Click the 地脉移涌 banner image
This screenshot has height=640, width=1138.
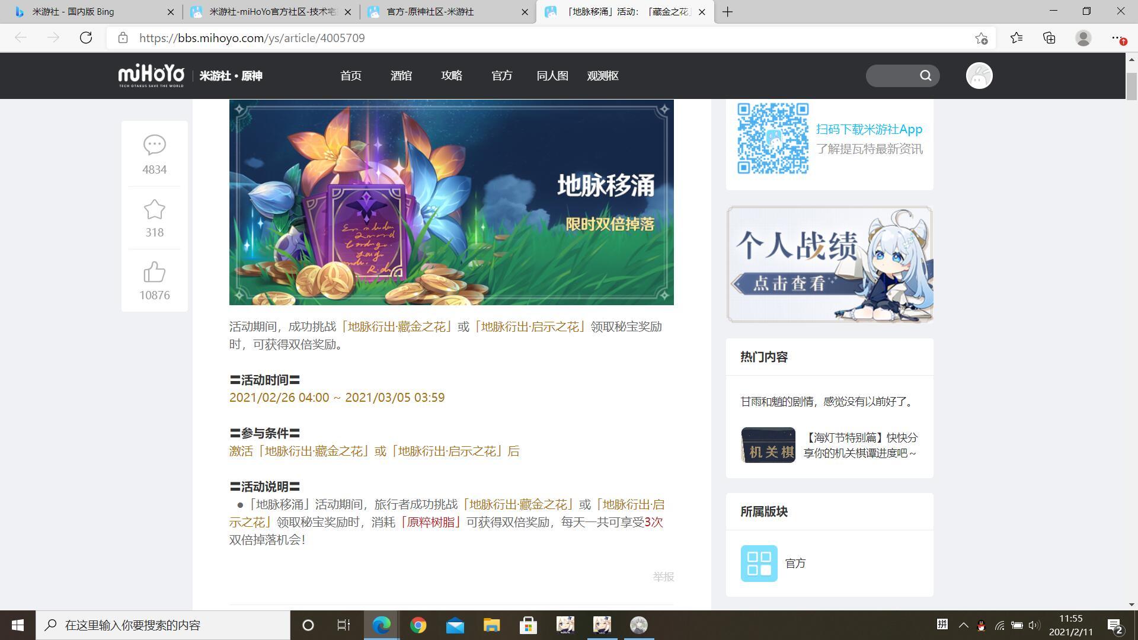(452, 202)
